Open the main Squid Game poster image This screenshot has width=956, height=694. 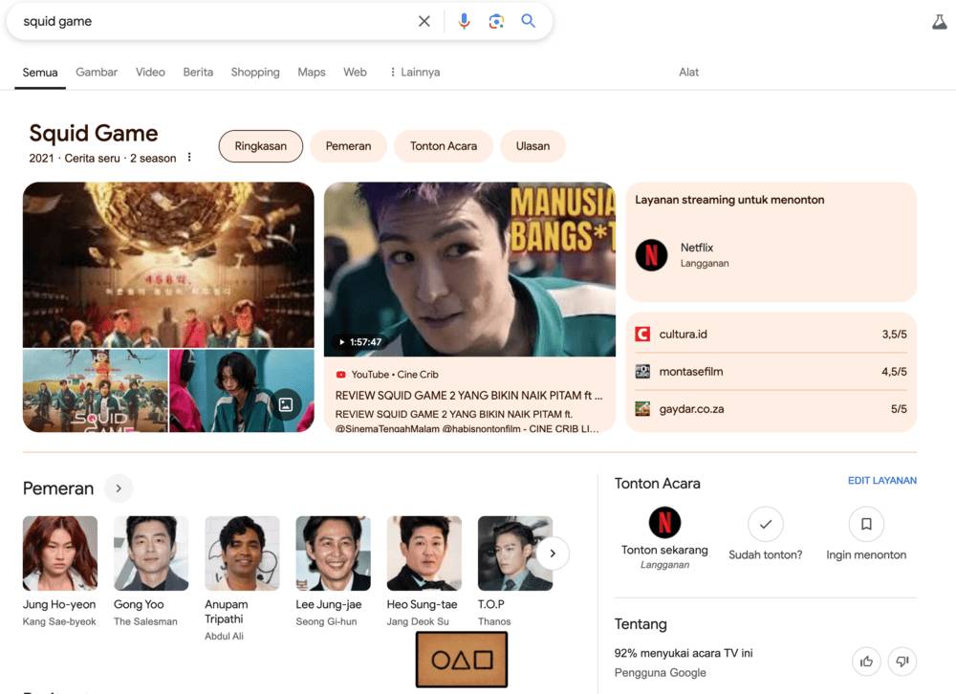[168, 265]
